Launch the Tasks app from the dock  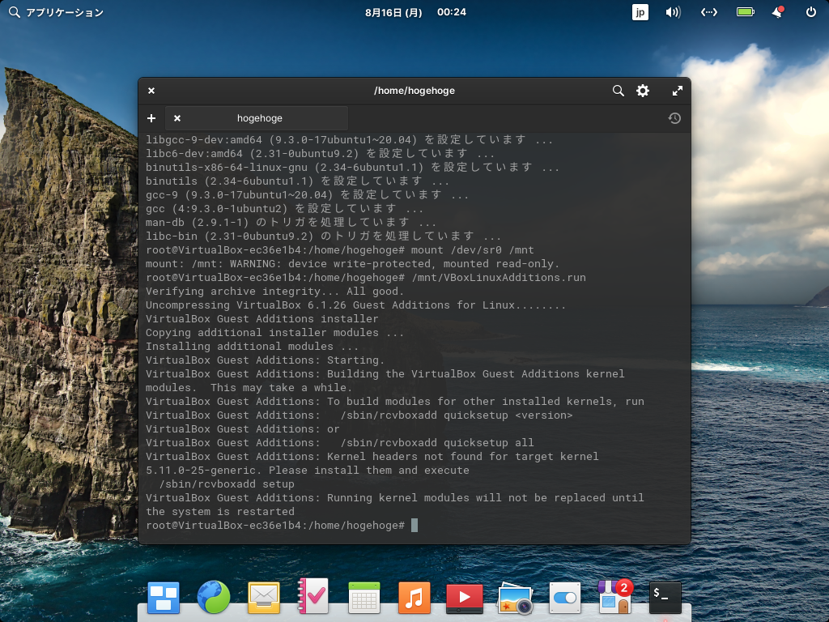pyautogui.click(x=313, y=596)
